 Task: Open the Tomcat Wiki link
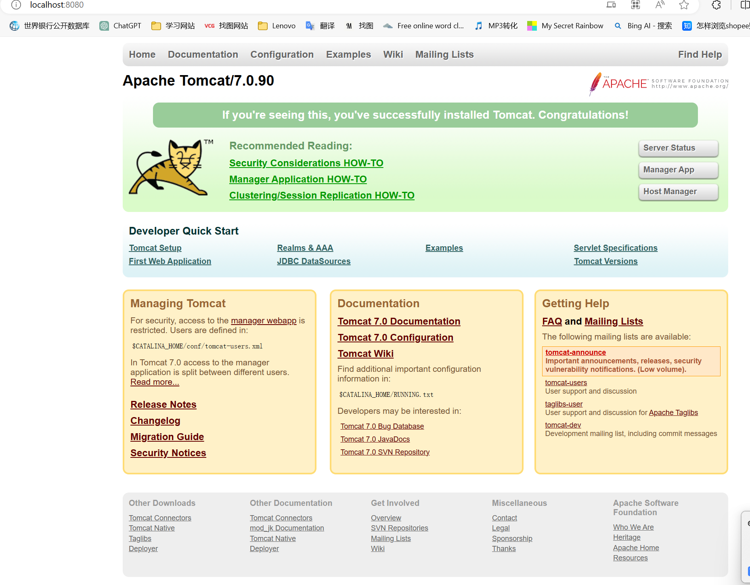pos(365,354)
